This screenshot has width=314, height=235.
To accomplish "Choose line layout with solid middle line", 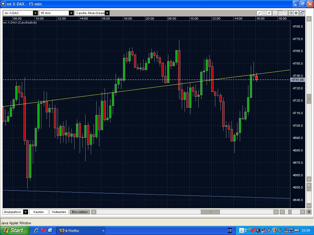I will coord(280,13).
